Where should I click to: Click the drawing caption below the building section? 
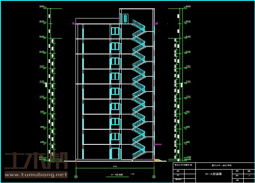tap(116, 174)
